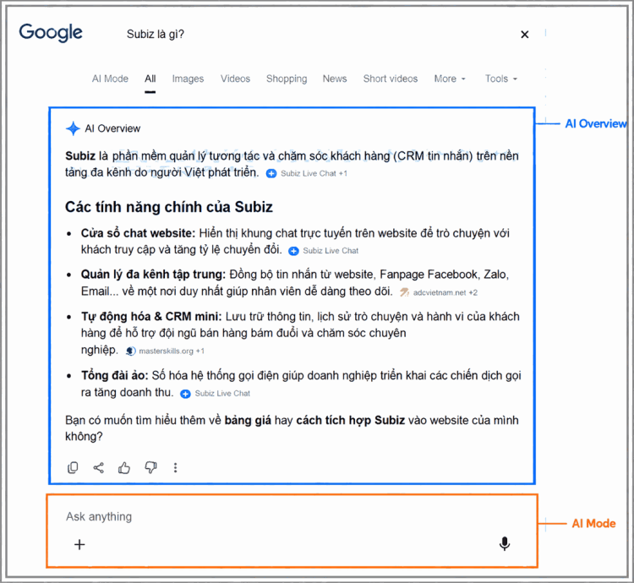Start voice input with microphone
634x583 pixels.
pyautogui.click(x=504, y=544)
